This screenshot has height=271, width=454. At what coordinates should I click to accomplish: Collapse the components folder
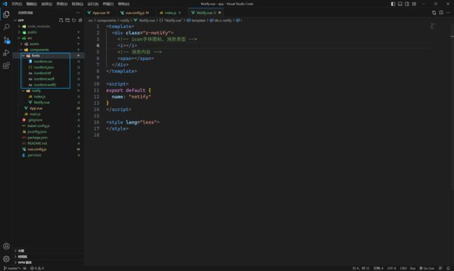point(39,50)
